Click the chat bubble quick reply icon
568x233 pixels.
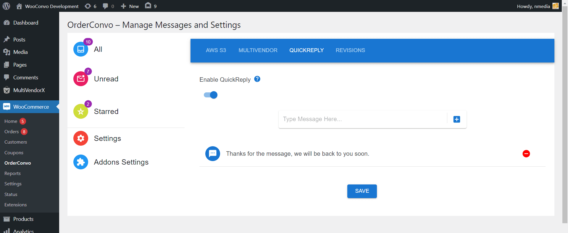213,154
